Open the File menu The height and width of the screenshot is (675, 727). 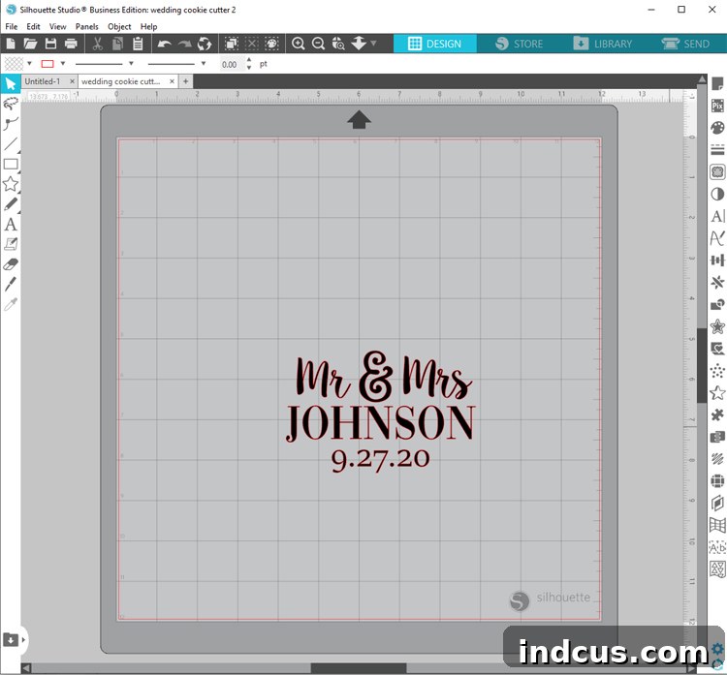(11, 26)
